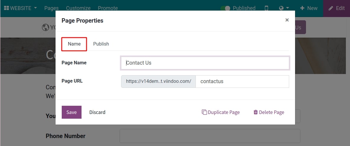This screenshot has height=146, width=350.
Task: Click the mobile preview phone icon
Action: tap(266, 8)
